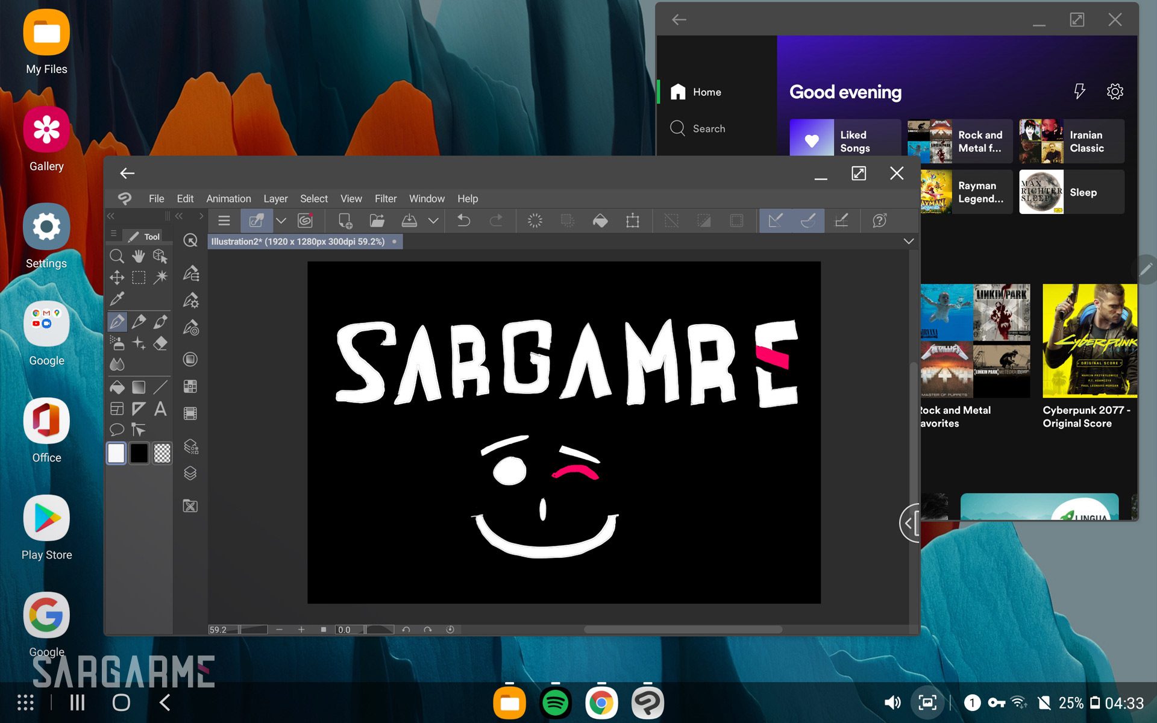1157x723 pixels.
Task: Click Search in Spotify sidebar
Action: point(709,128)
